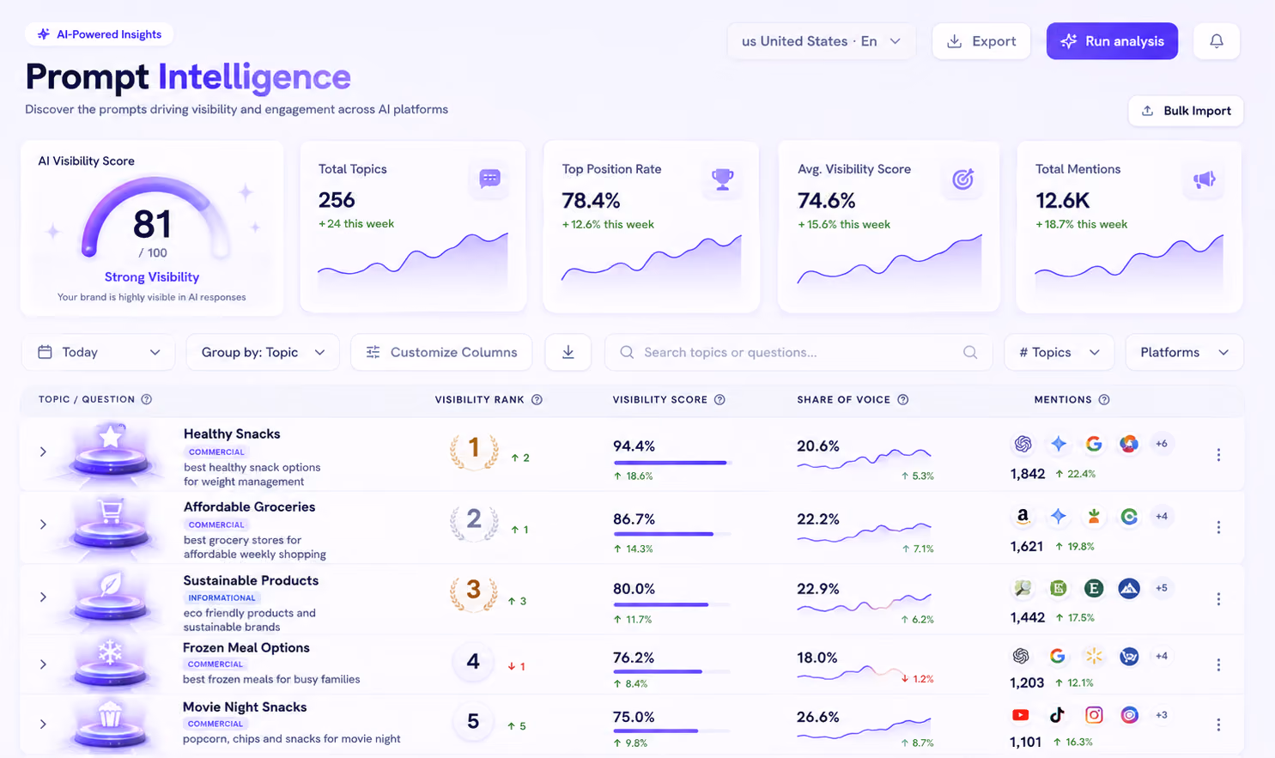
Task: Click the 1,842 mentions count
Action: [1028, 474]
